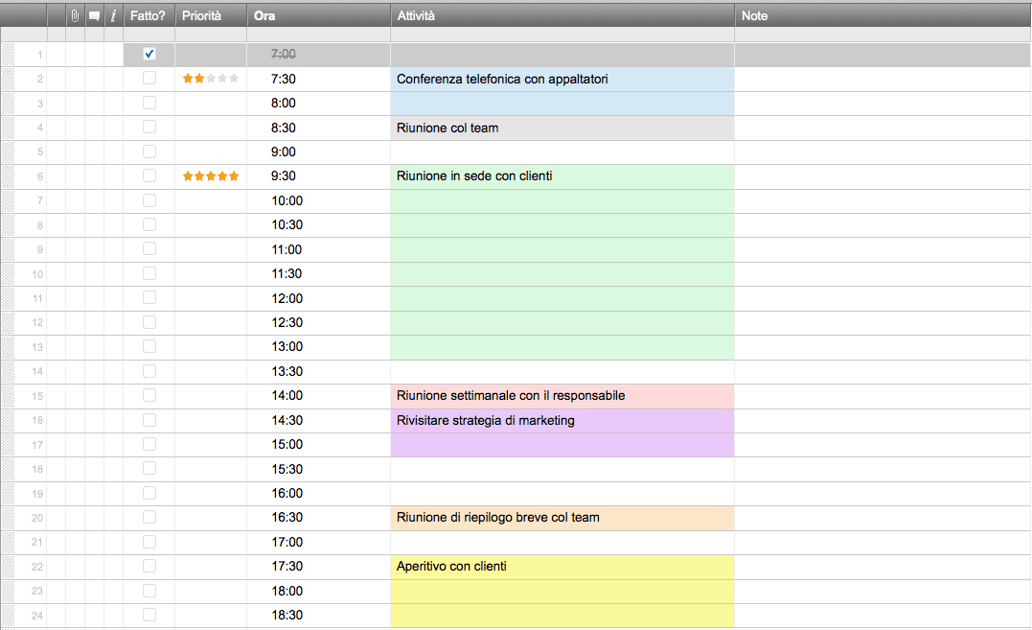The width and height of the screenshot is (1032, 630).
Task: Click the 18:00 time cell
Action: click(318, 591)
